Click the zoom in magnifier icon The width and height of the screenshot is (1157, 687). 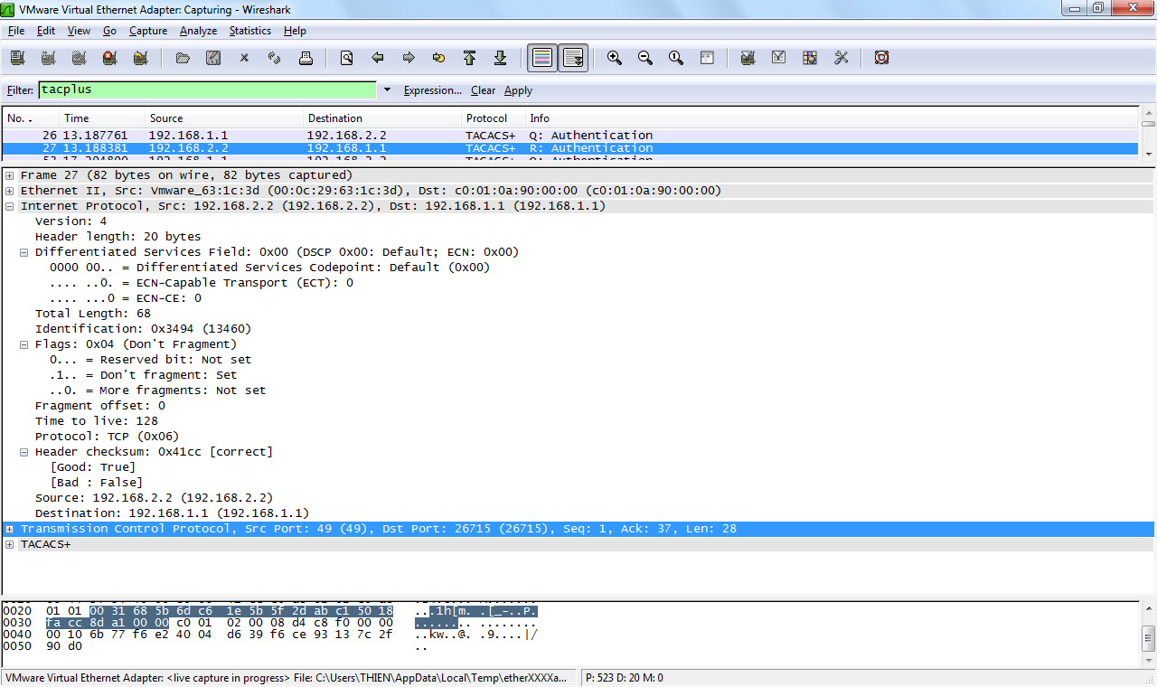(x=615, y=58)
